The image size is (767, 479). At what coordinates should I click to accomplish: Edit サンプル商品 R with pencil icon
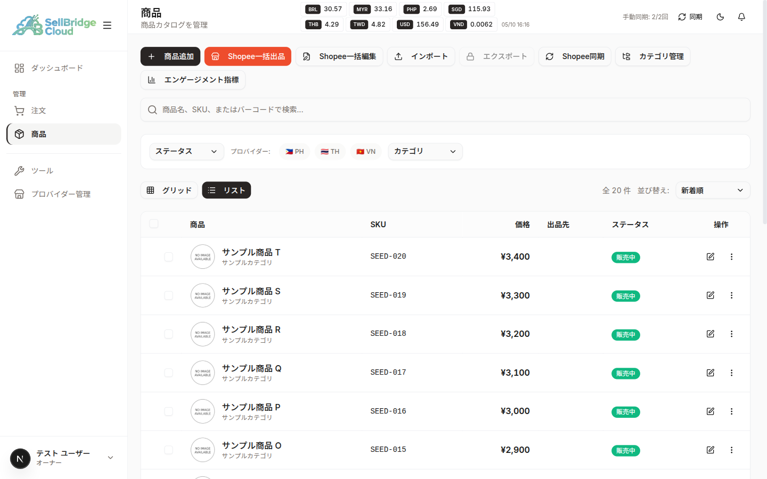click(x=711, y=334)
